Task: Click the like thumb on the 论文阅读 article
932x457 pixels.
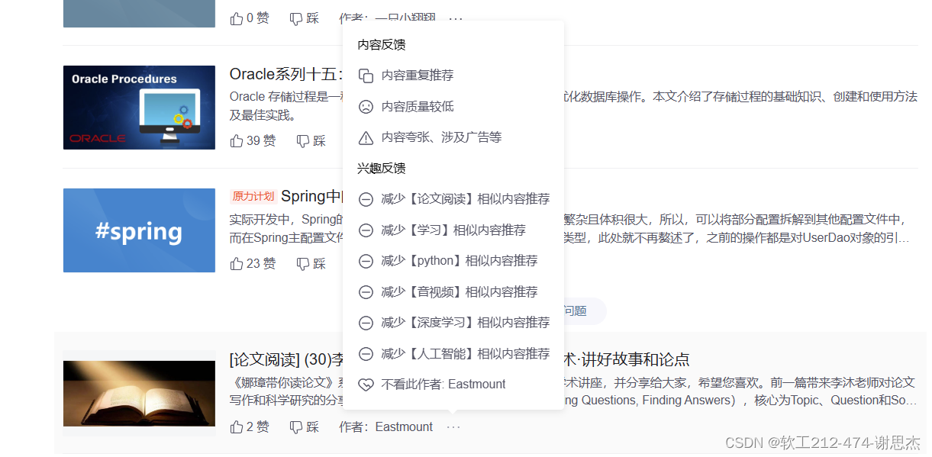Action: tap(236, 426)
